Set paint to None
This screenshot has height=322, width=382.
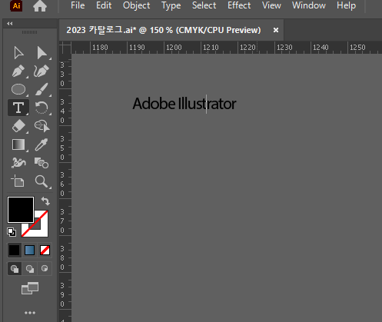click(x=45, y=250)
